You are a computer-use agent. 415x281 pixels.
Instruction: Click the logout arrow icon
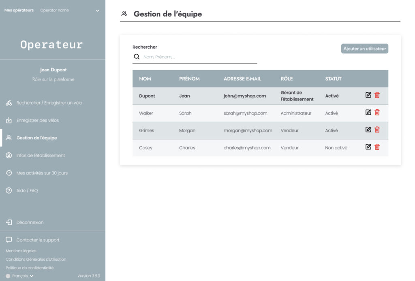point(9,222)
